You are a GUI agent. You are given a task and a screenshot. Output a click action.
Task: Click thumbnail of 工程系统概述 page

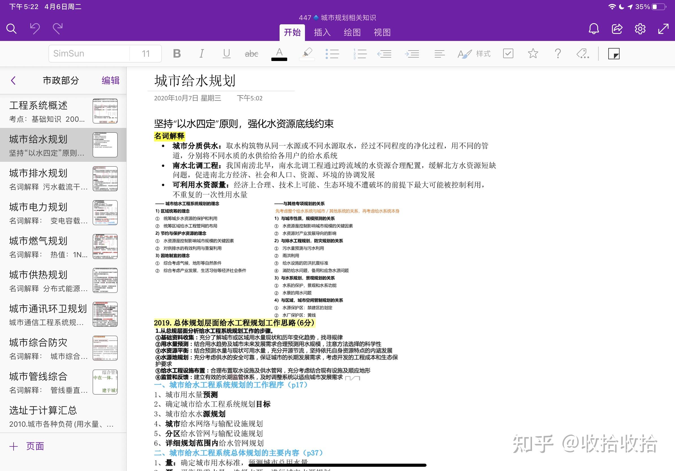(x=105, y=111)
